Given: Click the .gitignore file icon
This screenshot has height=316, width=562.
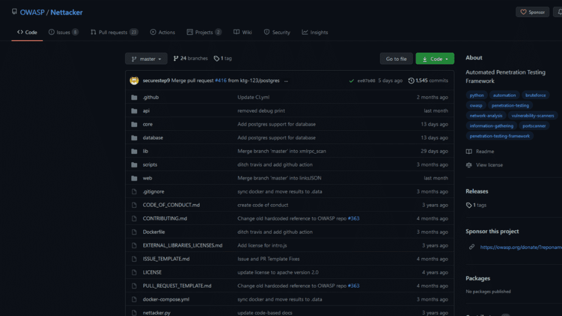Looking at the screenshot, I should pos(134,191).
